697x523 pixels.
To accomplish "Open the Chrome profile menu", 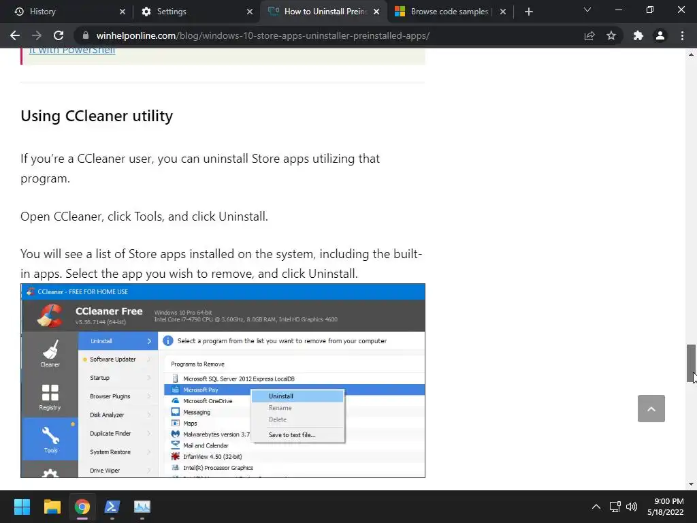I will tap(660, 35).
